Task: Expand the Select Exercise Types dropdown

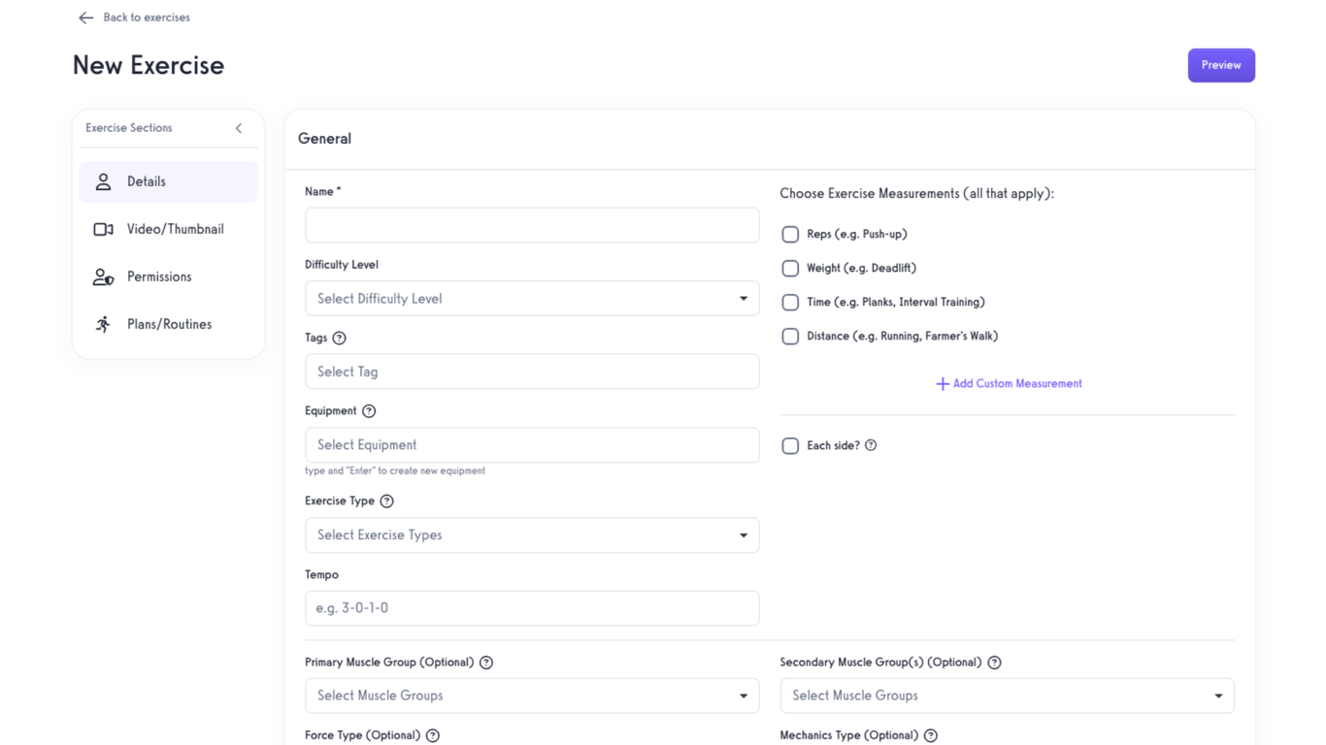Action: (x=532, y=535)
